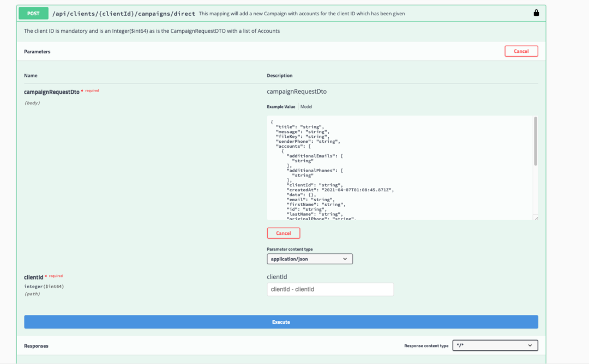
Task: Click inside the clientId input field
Action: tap(330, 289)
